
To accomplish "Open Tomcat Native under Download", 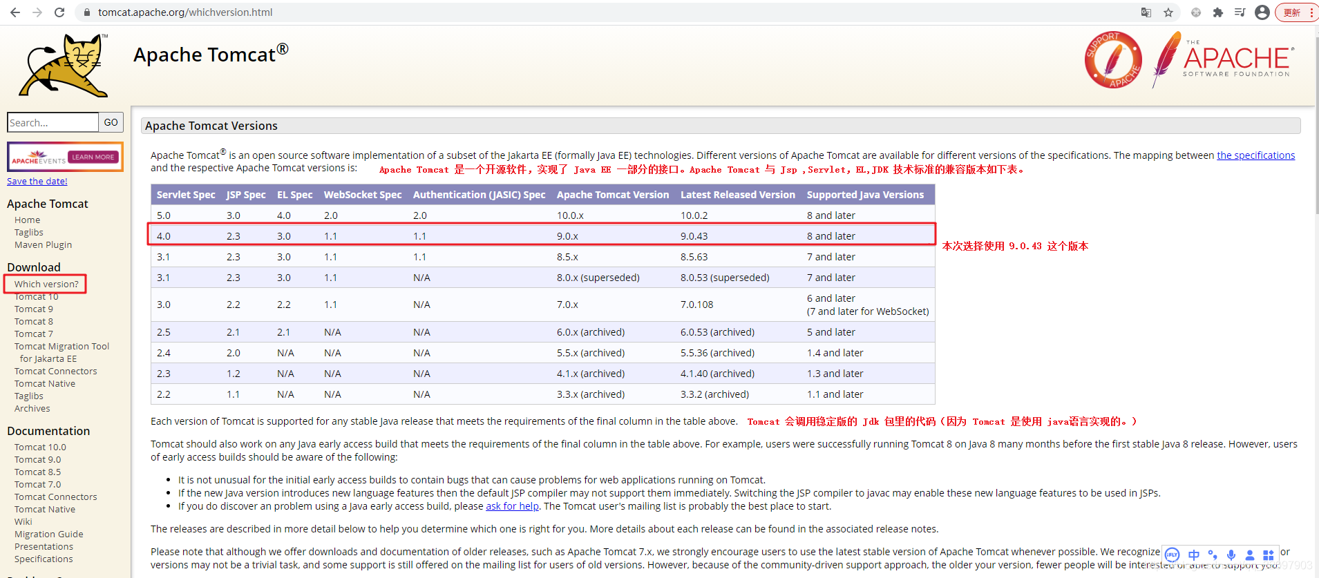I will [45, 384].
